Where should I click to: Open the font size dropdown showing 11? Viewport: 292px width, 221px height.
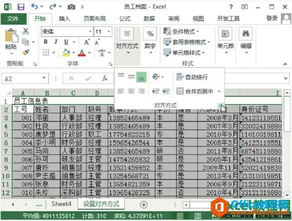(109, 31)
